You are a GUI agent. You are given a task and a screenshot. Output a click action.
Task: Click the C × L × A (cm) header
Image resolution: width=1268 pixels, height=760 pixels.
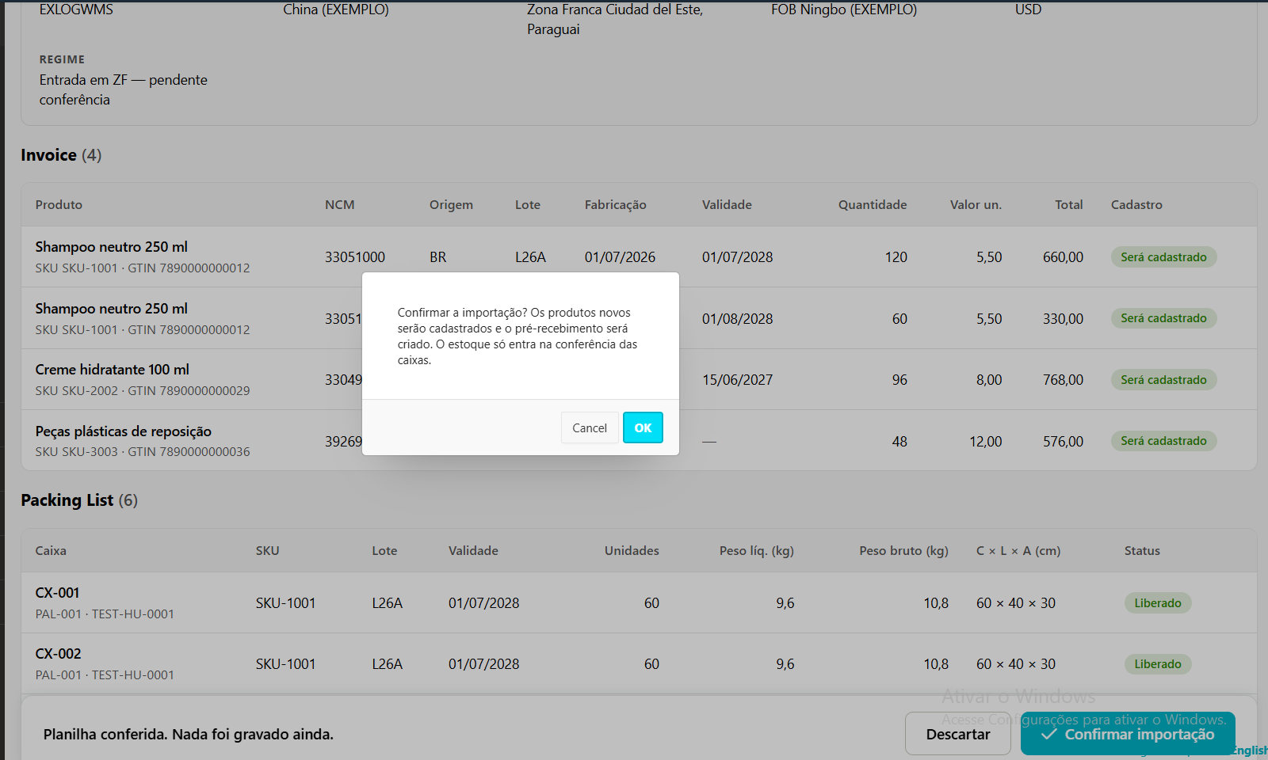tap(1018, 550)
